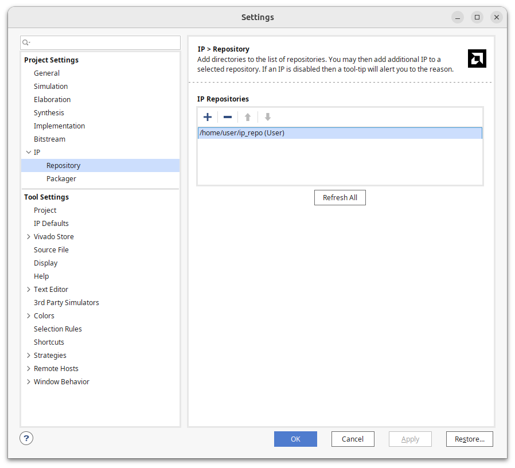Maximize the Settings window
The height and width of the screenshot is (468, 515).
click(x=477, y=17)
